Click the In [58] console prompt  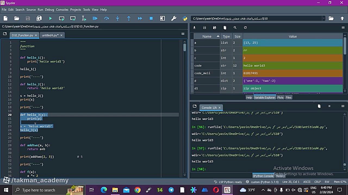click(x=199, y=169)
